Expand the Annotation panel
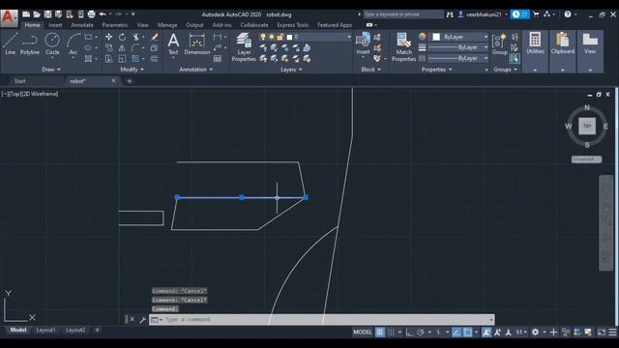Screen dimensions: 619x348 [x=195, y=70]
